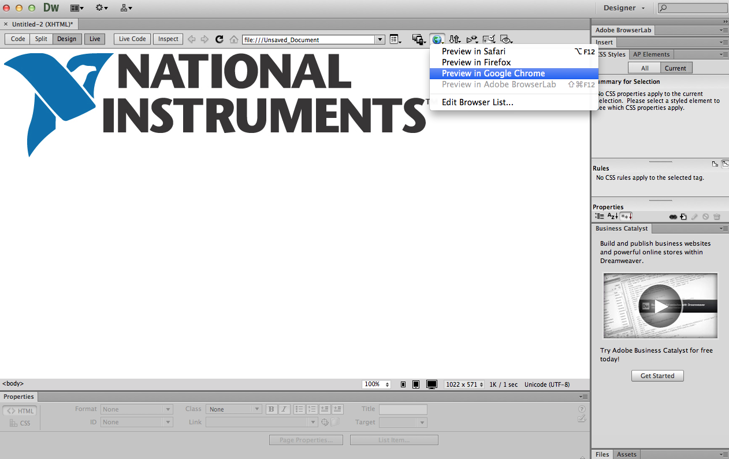
Task: Choose Preview in Firefox
Action: (x=515, y=62)
